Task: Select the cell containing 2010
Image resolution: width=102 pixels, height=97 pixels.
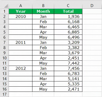Action: [21, 17]
